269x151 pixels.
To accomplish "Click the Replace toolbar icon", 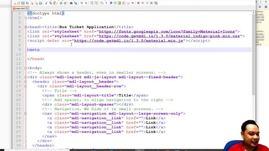I will point(76,3).
